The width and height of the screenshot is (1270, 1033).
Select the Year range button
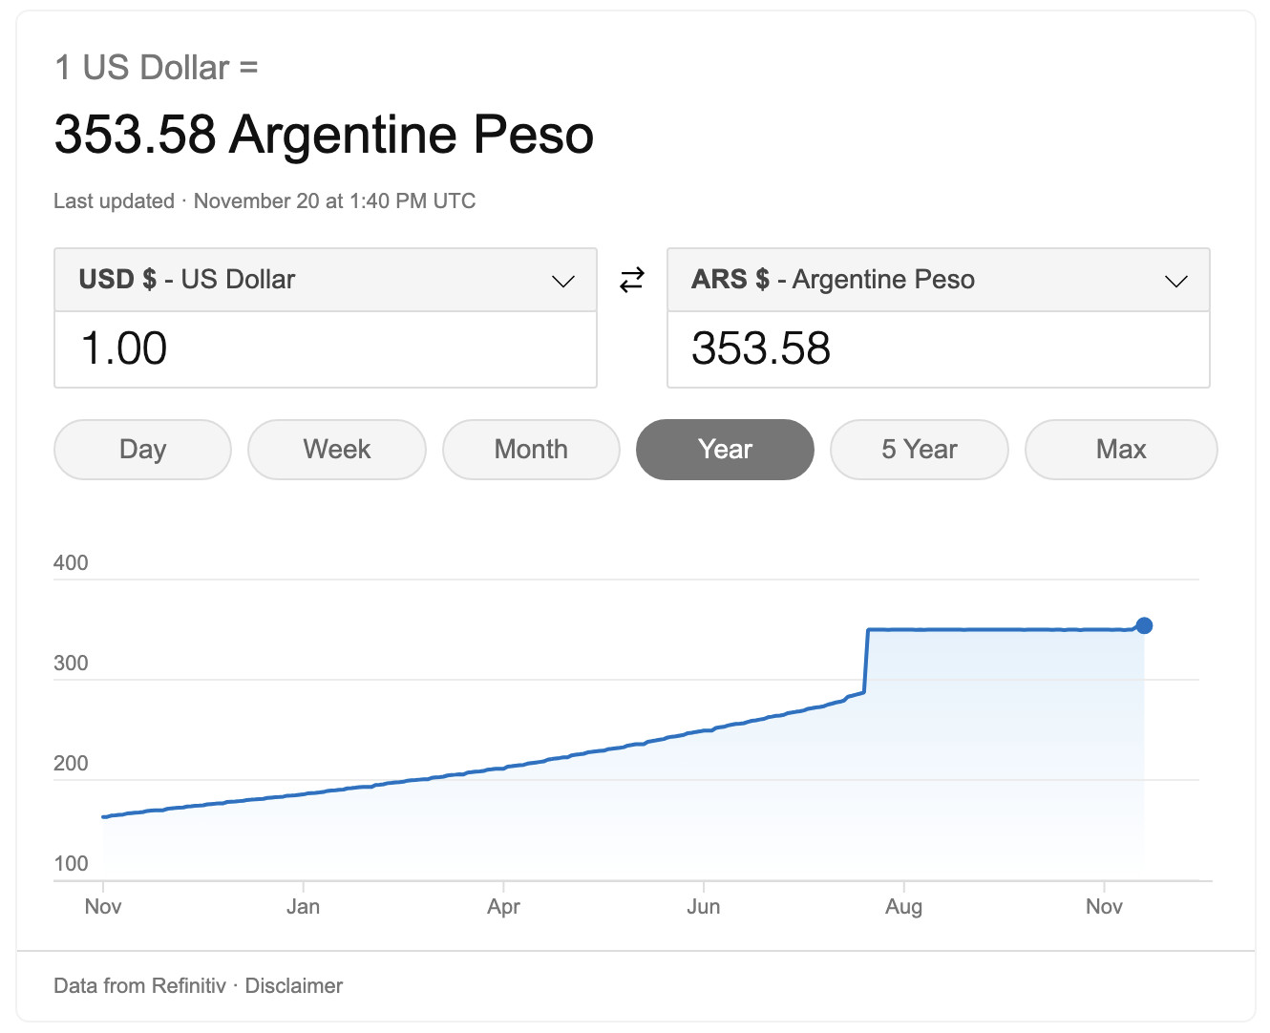[x=725, y=450]
